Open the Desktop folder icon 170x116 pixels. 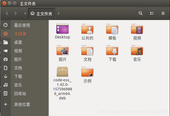click(62, 29)
